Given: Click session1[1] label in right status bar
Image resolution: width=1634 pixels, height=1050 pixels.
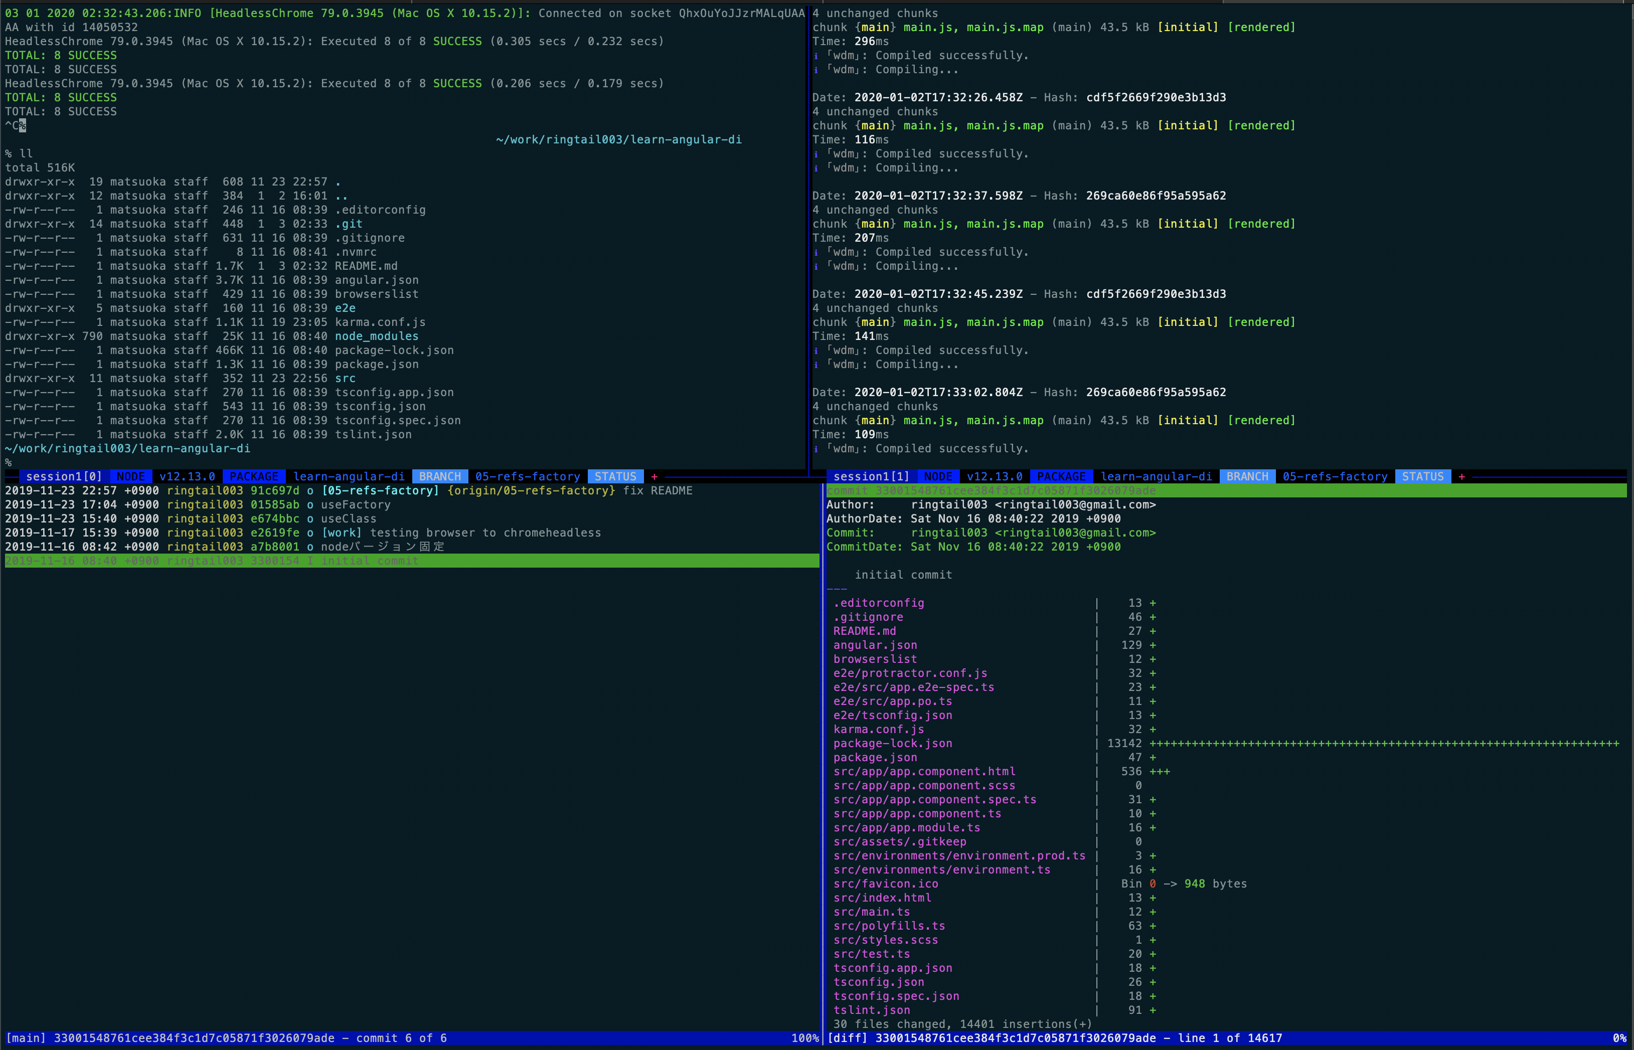Looking at the screenshot, I should (871, 476).
